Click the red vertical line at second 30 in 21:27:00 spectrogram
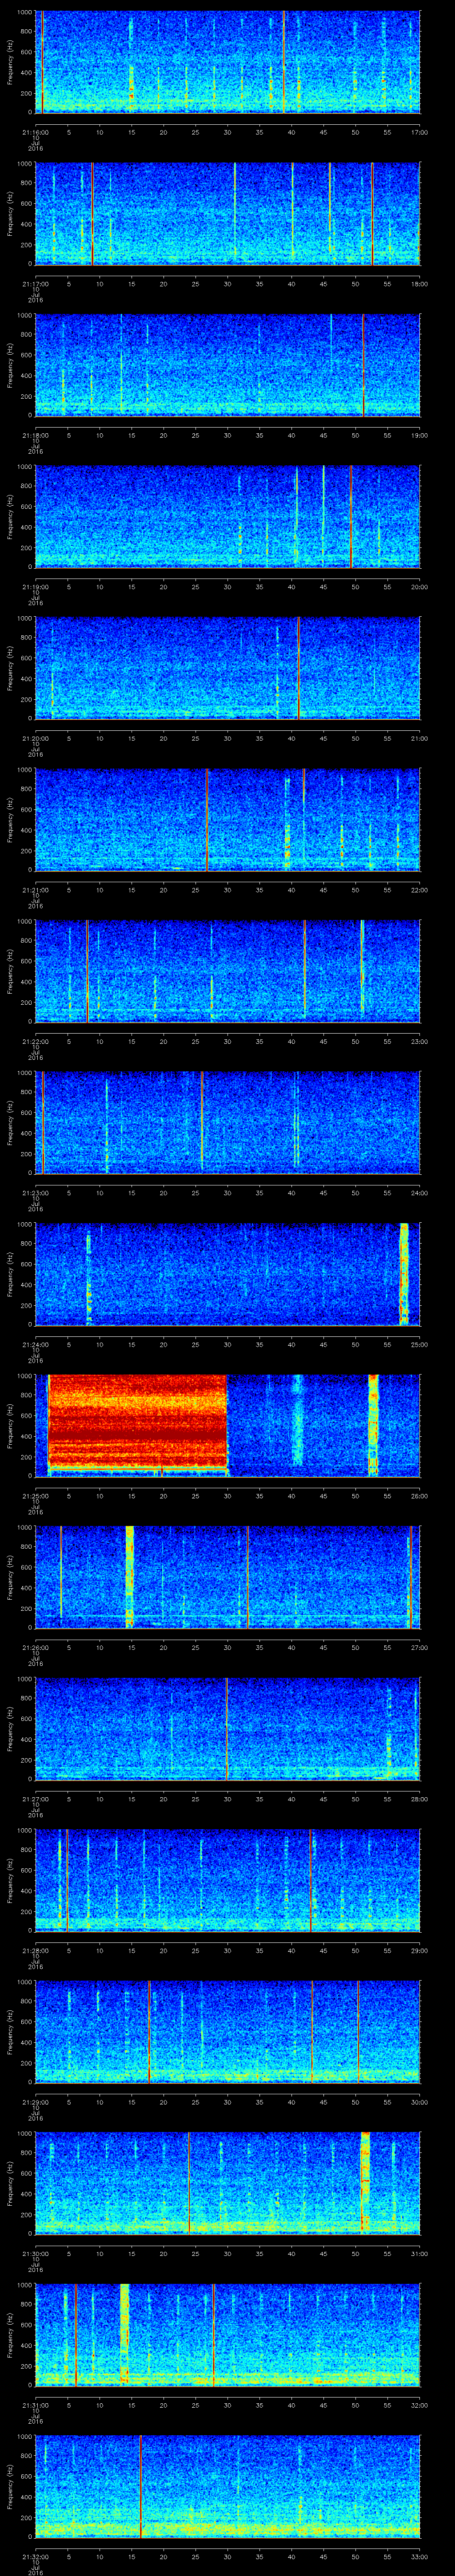455x2576 pixels. [227, 1728]
